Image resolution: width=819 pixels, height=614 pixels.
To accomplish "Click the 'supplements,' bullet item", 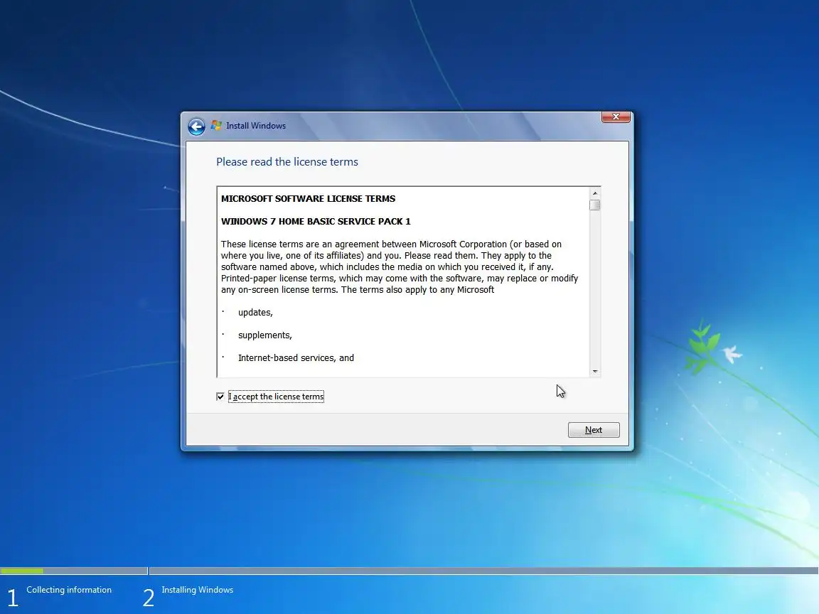I will [x=264, y=335].
